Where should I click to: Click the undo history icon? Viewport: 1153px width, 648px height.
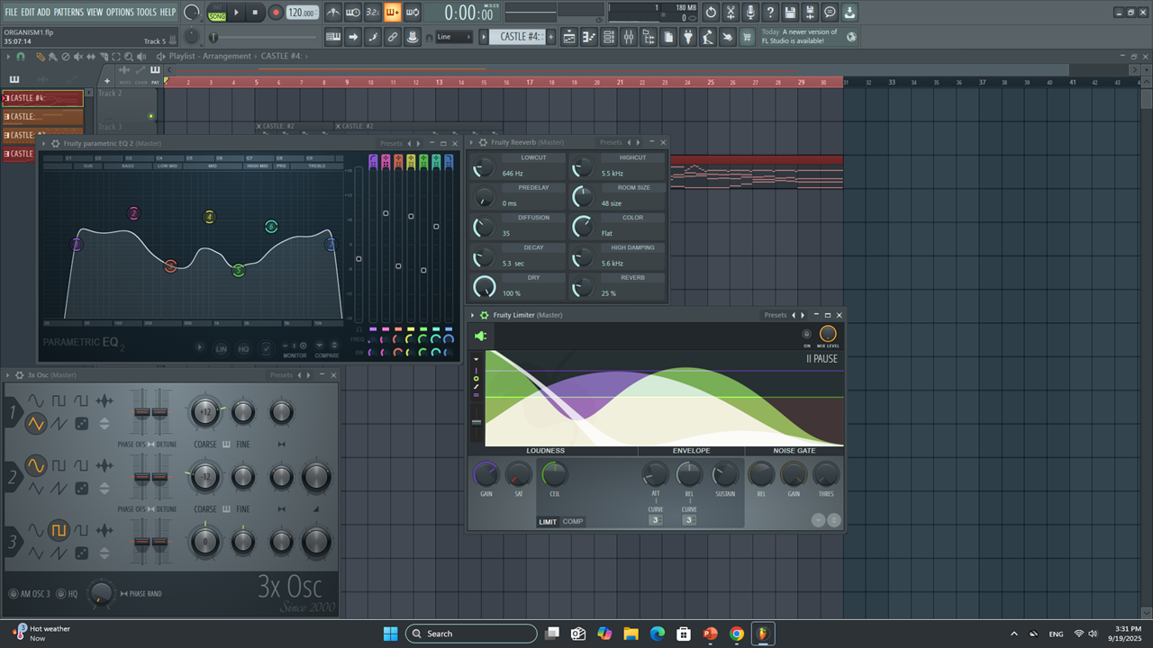[x=711, y=13]
